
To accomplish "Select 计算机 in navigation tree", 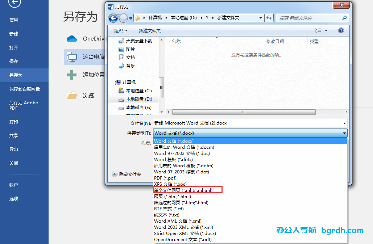I will 125,83.
